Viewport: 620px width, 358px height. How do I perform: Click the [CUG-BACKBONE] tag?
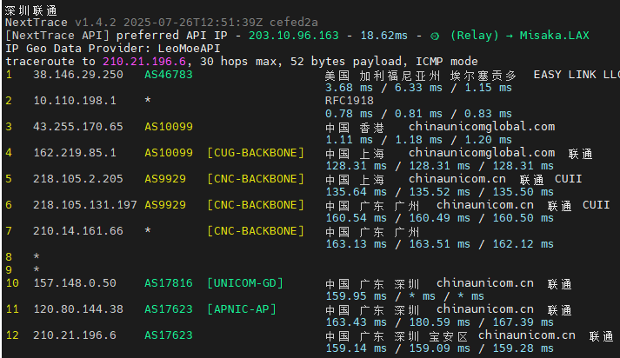point(256,153)
